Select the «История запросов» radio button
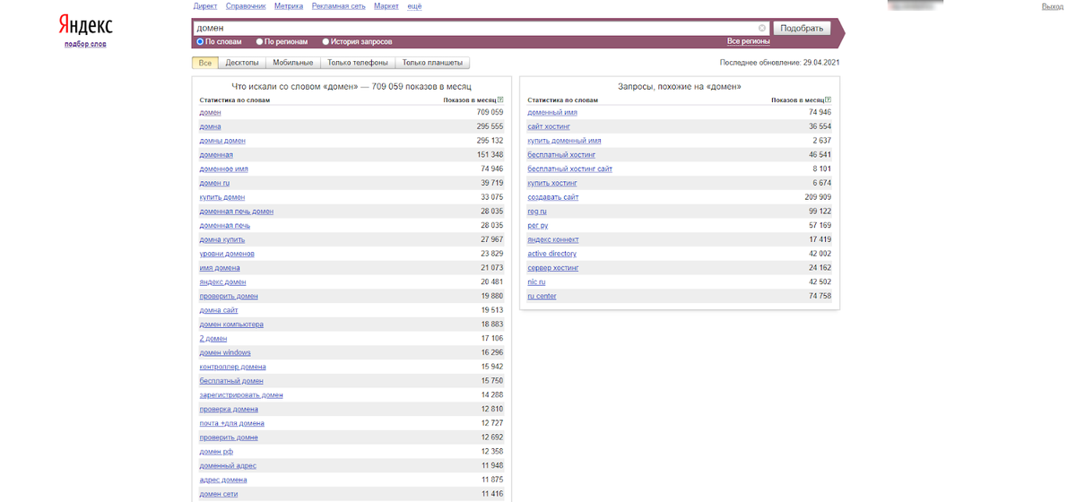This screenshot has width=1076, height=502. [x=325, y=41]
